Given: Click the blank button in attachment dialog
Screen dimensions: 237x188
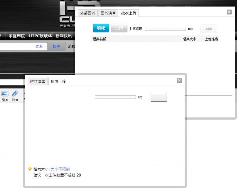Looking at the screenshot, I should pos(159,97).
